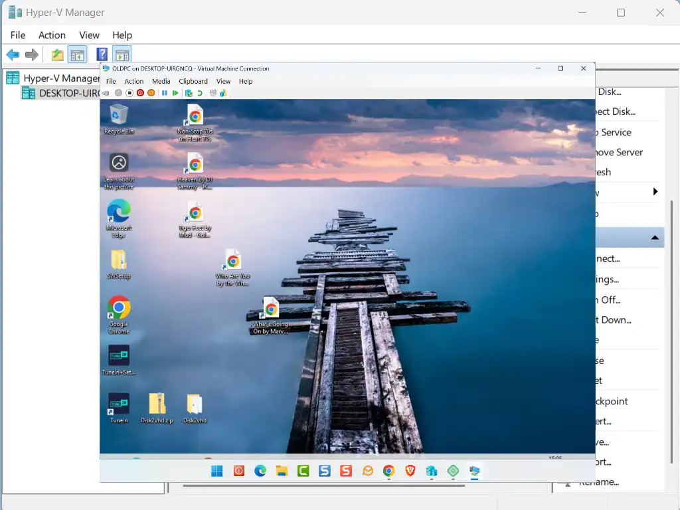Click the Ctrl+Alt+Del icon in VM toolbar

(106, 93)
